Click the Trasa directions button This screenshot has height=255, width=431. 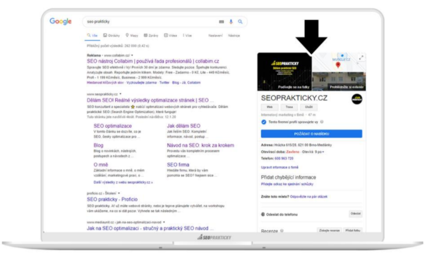coord(289,107)
